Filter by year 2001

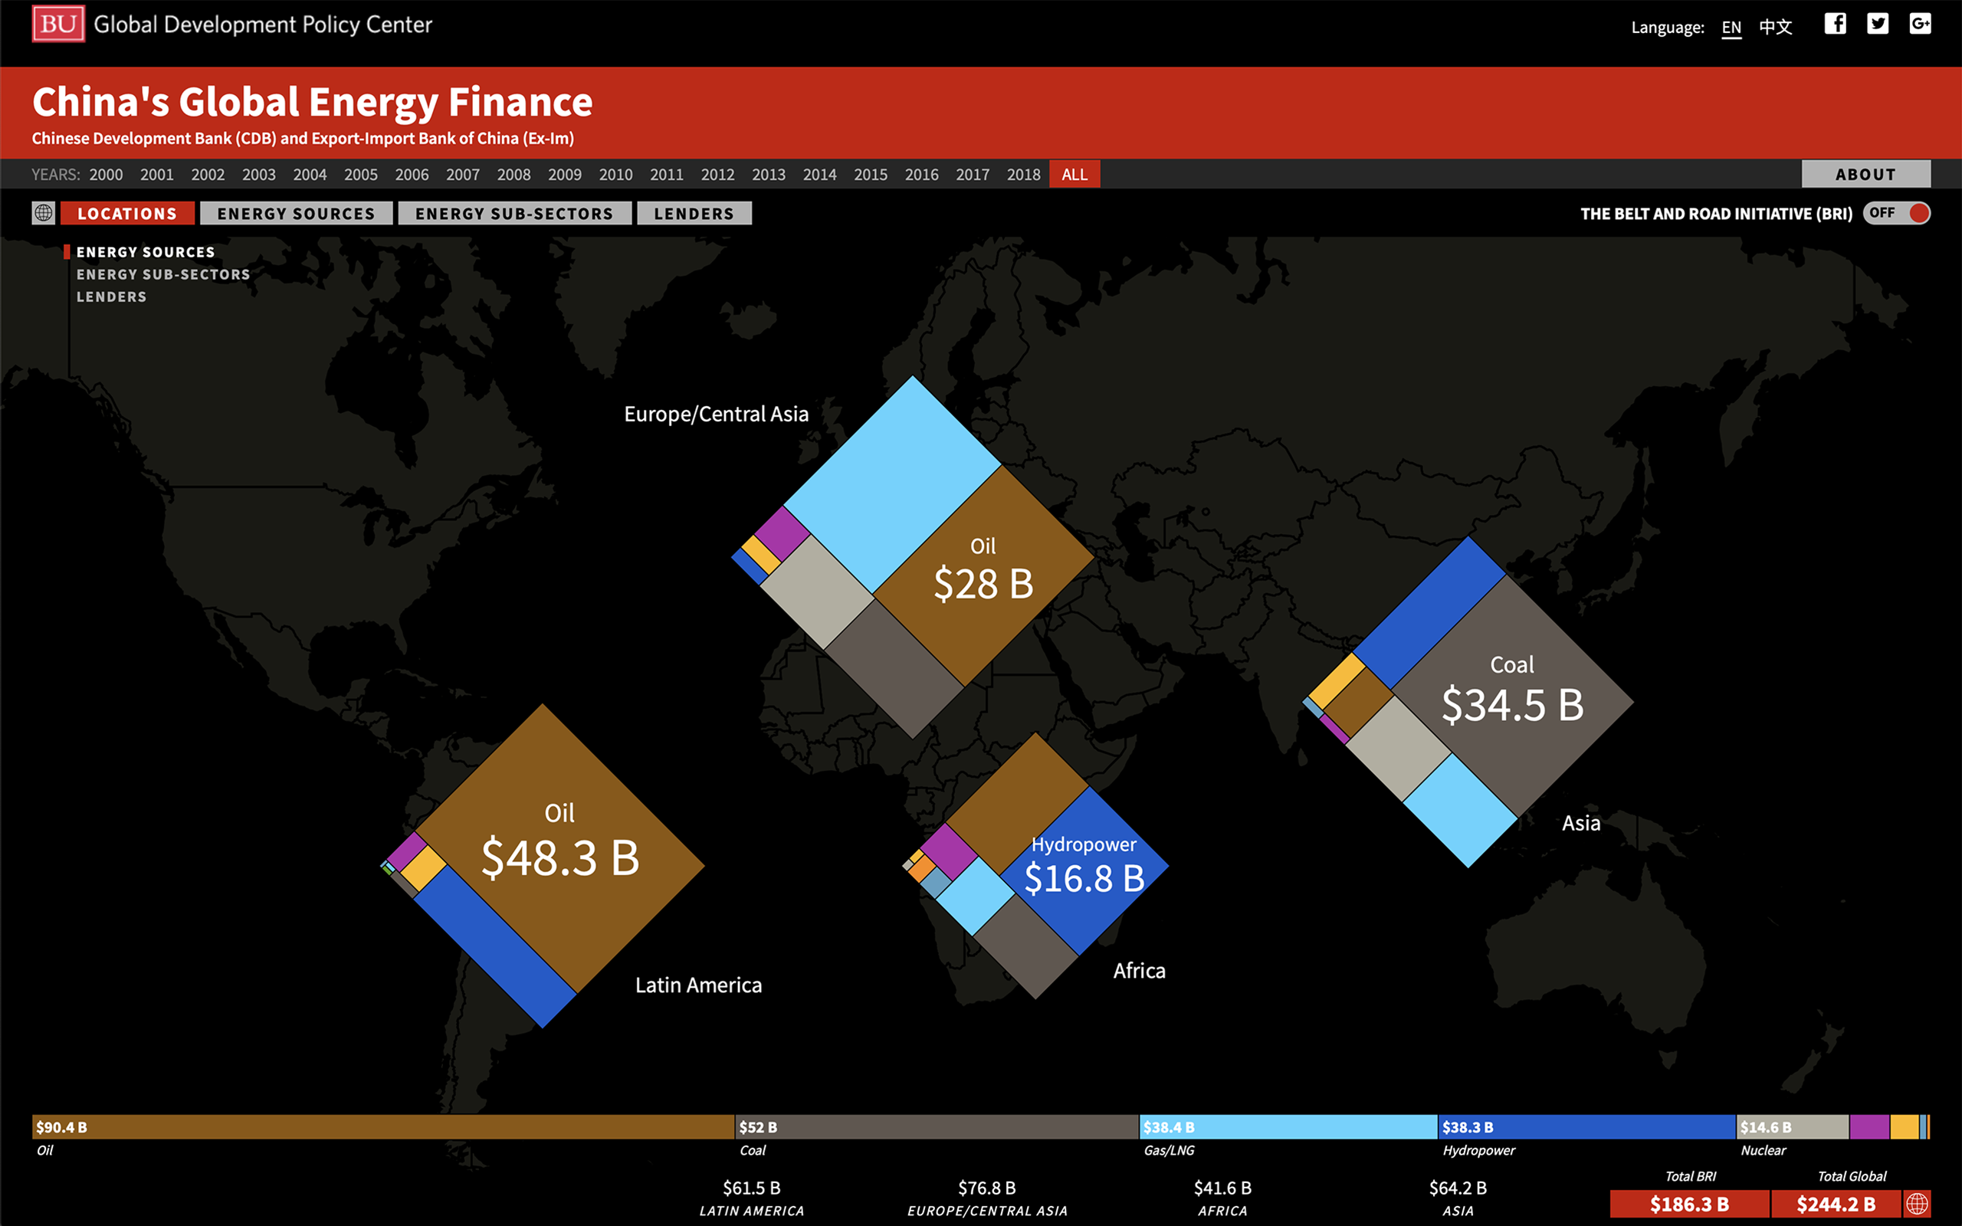point(157,175)
